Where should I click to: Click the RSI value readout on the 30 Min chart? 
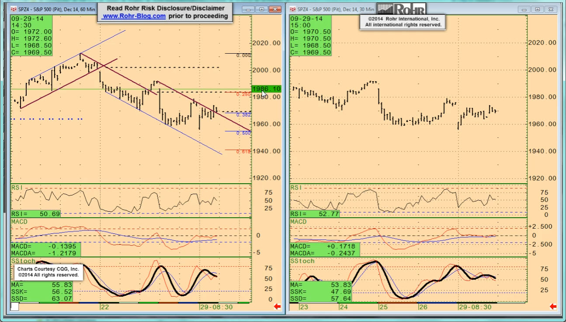[315, 214]
